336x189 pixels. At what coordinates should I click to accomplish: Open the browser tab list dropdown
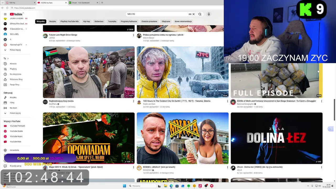pos(3,3)
